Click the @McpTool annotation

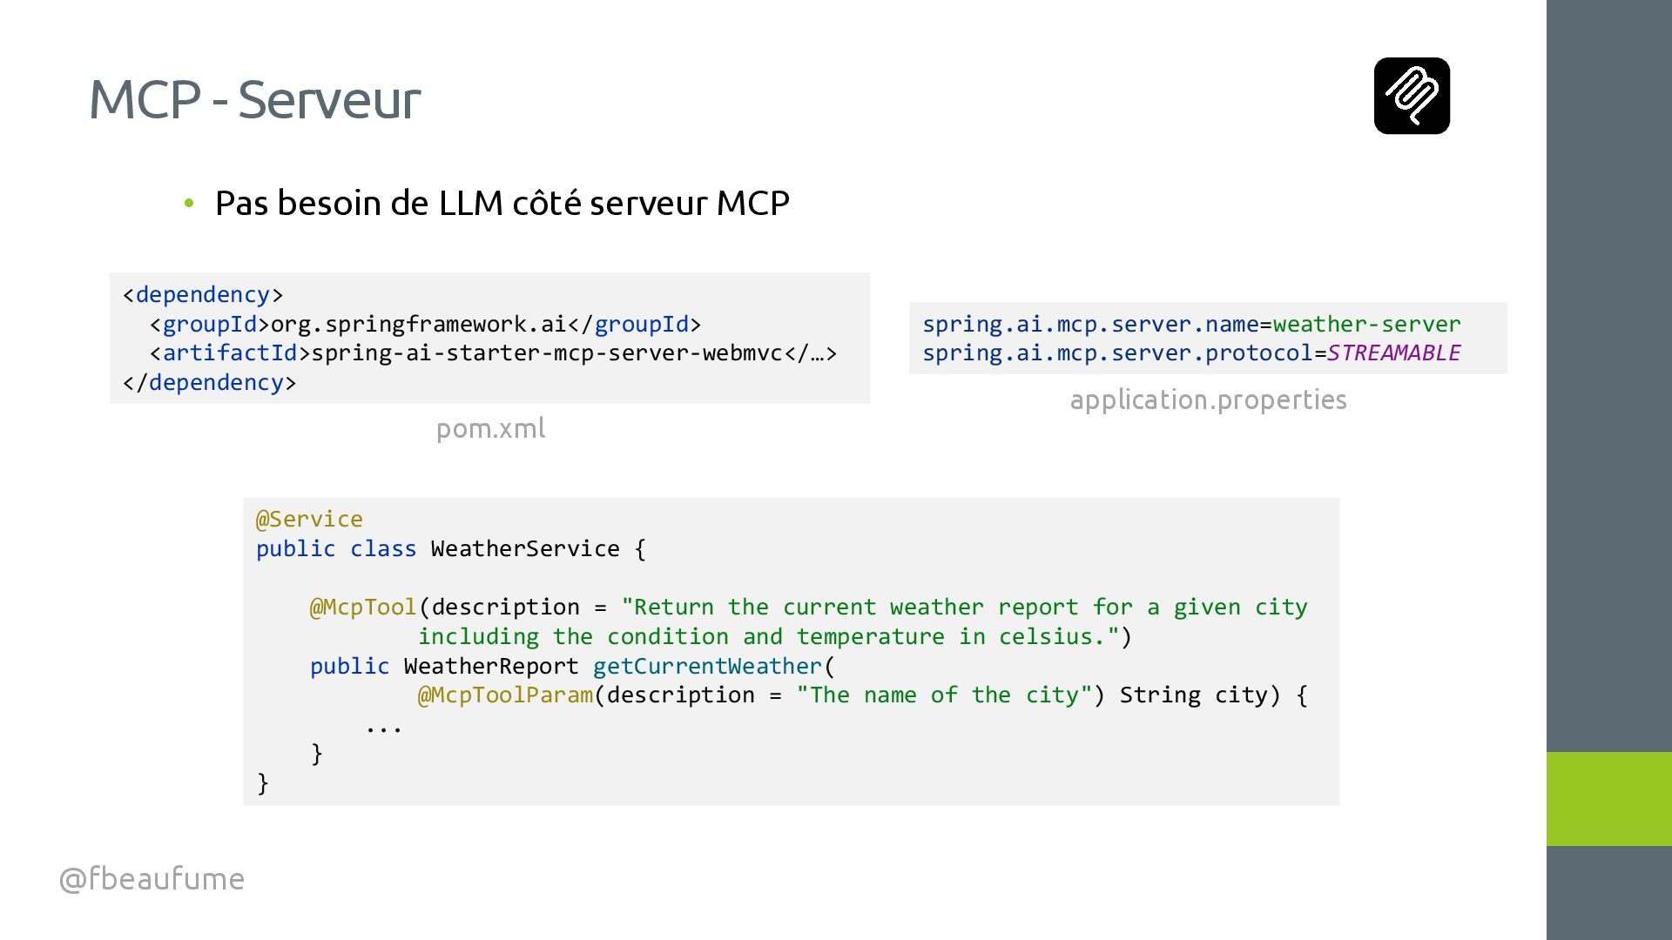pos(363,607)
